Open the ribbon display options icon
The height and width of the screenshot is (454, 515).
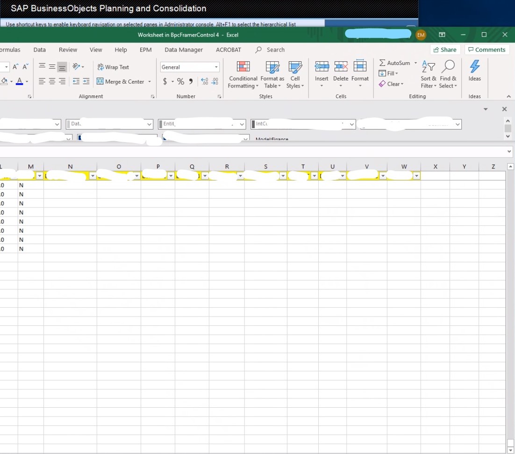[442, 35]
